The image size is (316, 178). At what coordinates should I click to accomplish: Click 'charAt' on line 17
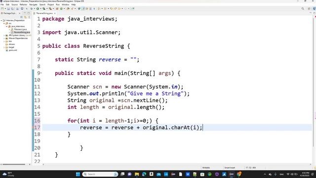pyautogui.click(x=181, y=128)
